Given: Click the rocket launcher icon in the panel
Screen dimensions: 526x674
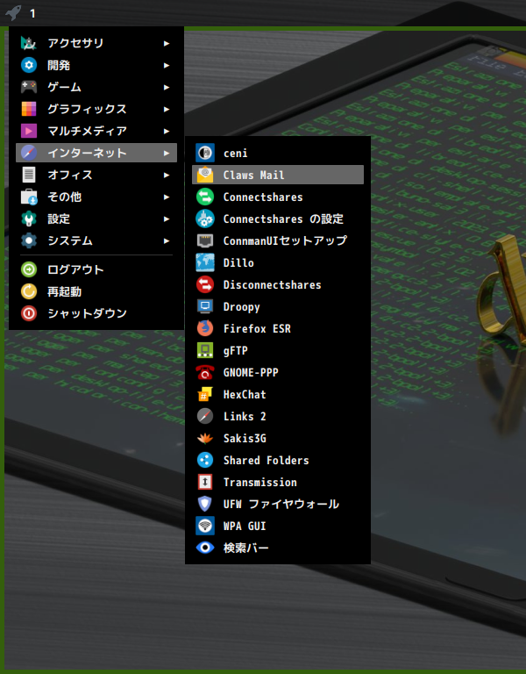Looking at the screenshot, I should [x=13, y=12].
